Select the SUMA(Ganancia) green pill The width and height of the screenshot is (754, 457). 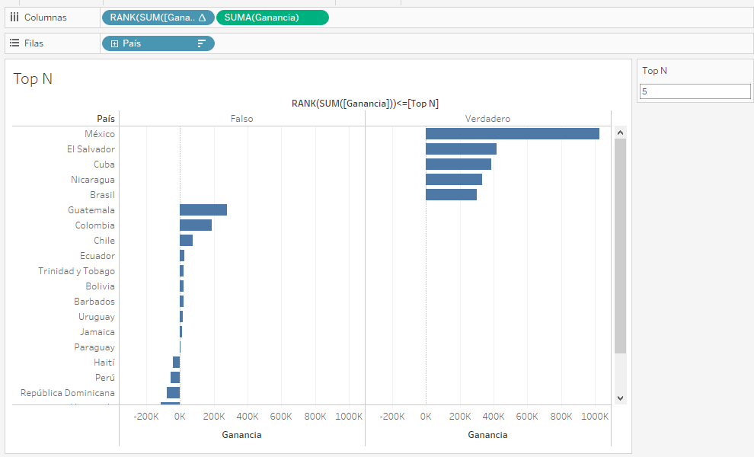[x=272, y=17]
